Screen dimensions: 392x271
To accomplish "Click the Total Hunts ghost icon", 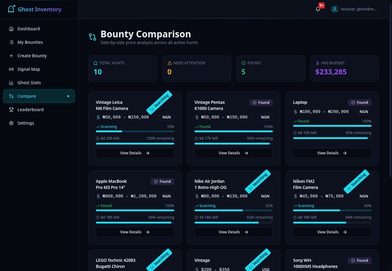I will coord(95,63).
